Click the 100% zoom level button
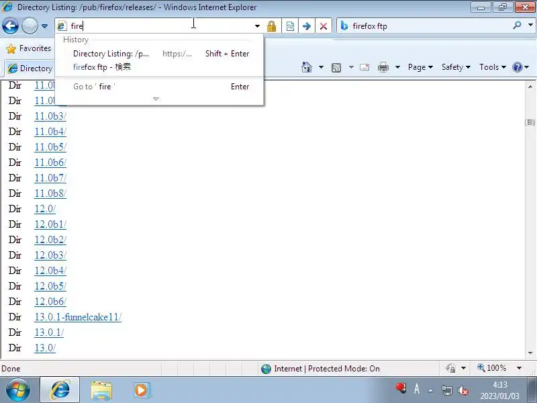 tap(492, 368)
